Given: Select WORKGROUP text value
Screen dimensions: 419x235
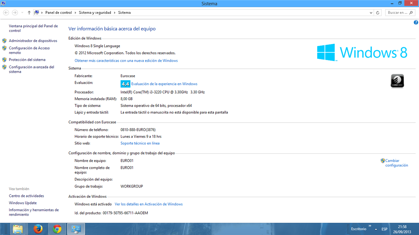Looking at the screenshot, I should (131, 186).
